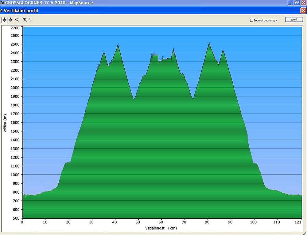The height and width of the screenshot is (235, 307).
Task: Click the highest profile peak near 81 km
Action: tap(209, 44)
